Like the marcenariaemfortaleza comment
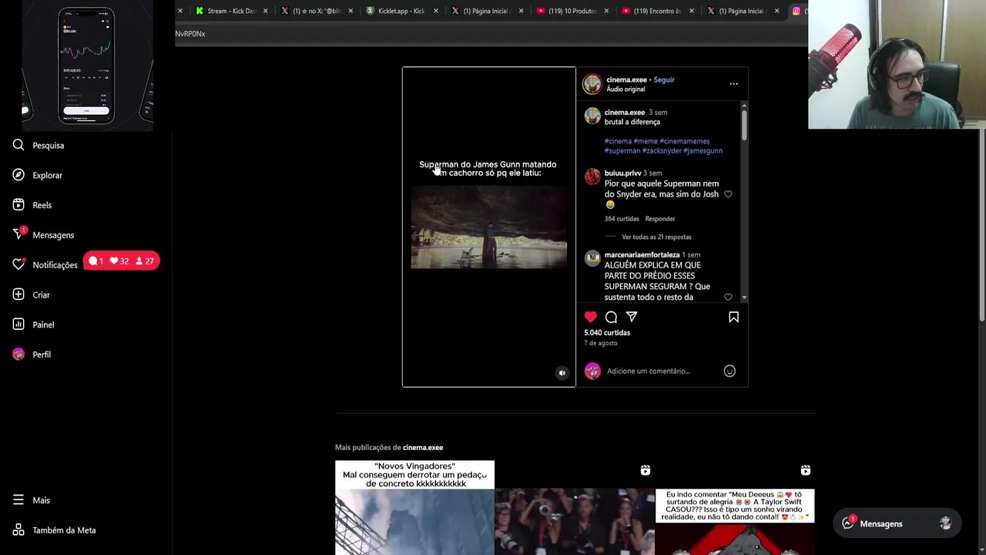 (x=728, y=297)
